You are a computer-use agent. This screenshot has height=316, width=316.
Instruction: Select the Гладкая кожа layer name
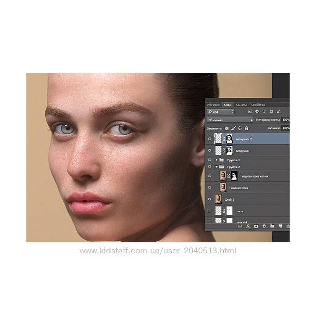tap(239, 188)
